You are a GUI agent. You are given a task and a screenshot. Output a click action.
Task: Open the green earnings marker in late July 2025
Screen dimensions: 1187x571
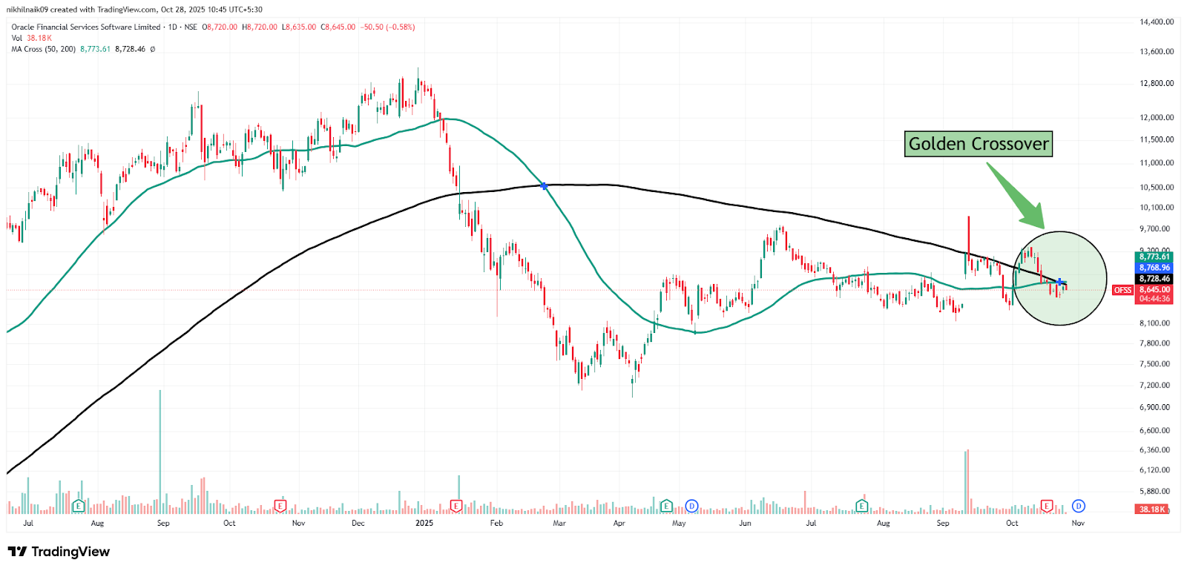coord(861,506)
